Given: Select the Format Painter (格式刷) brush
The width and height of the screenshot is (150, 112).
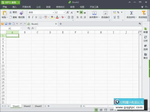Looking at the screenshot, I should (x=21, y=13).
